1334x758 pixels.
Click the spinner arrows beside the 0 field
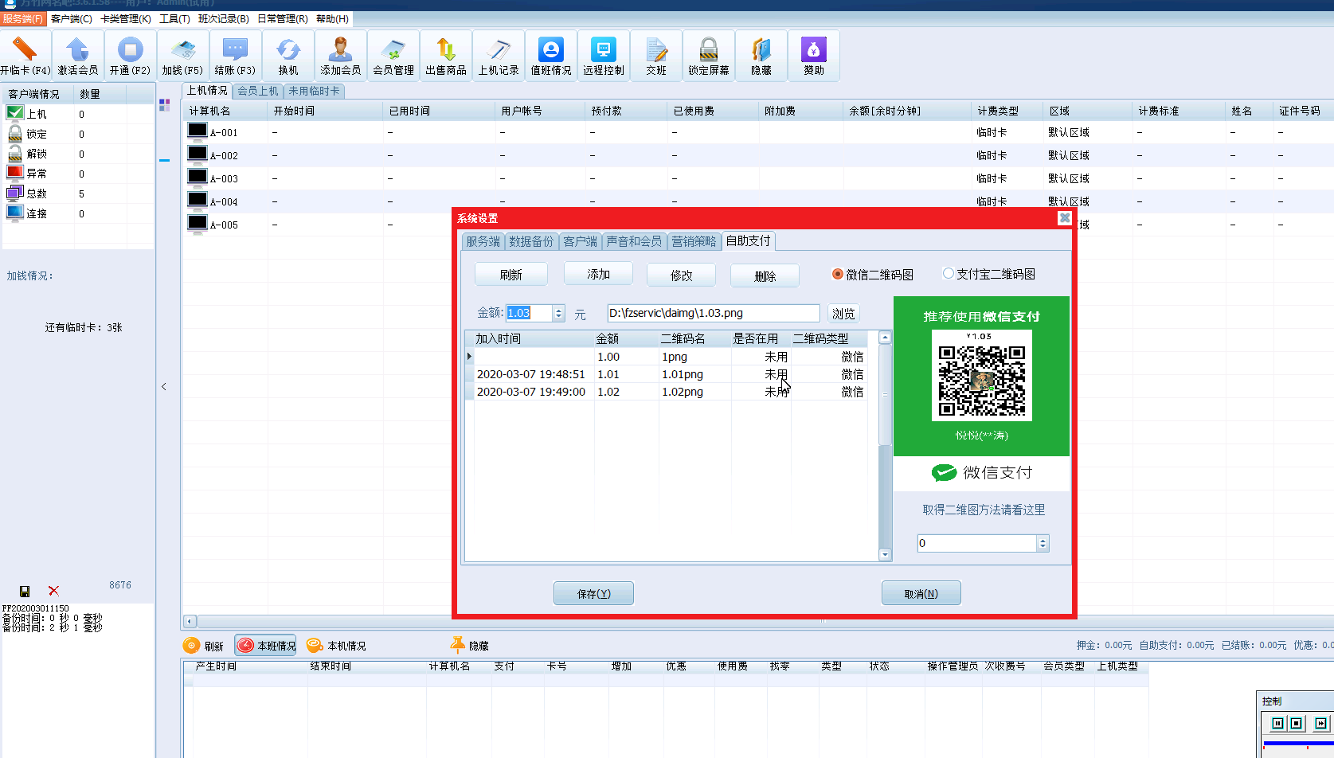(1043, 543)
